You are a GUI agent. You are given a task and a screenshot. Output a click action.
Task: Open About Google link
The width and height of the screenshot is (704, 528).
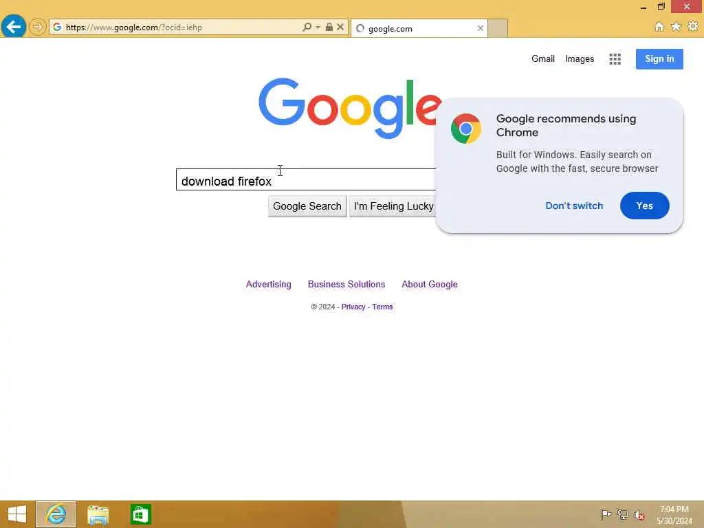429,284
